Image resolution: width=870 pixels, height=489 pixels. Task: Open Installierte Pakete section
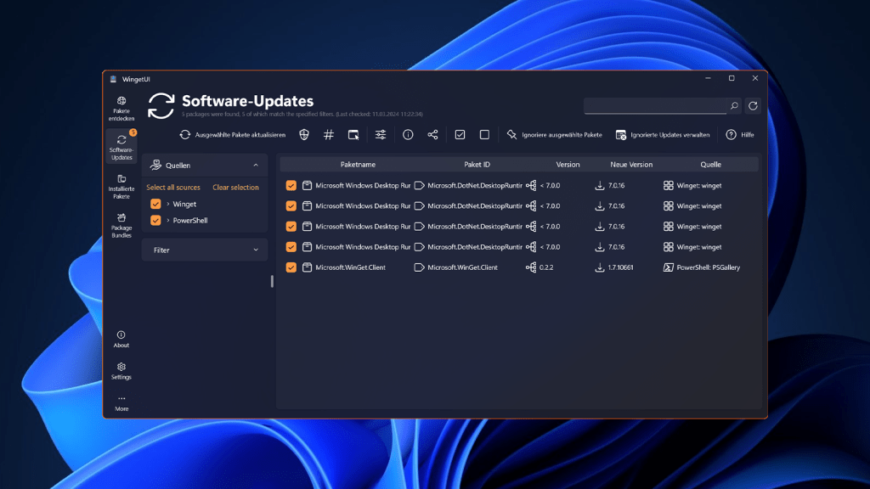point(121,186)
